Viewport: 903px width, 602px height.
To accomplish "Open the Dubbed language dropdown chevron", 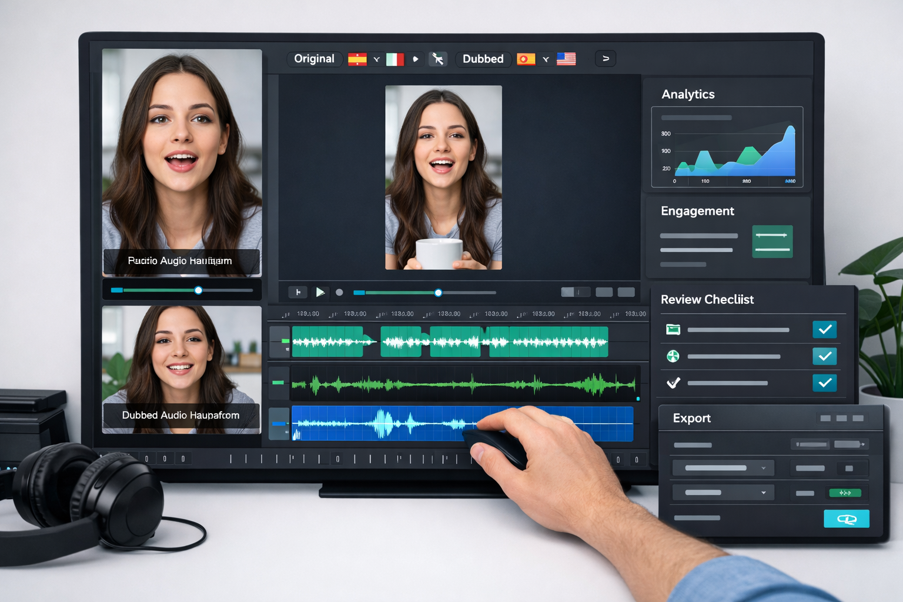I will tap(546, 59).
